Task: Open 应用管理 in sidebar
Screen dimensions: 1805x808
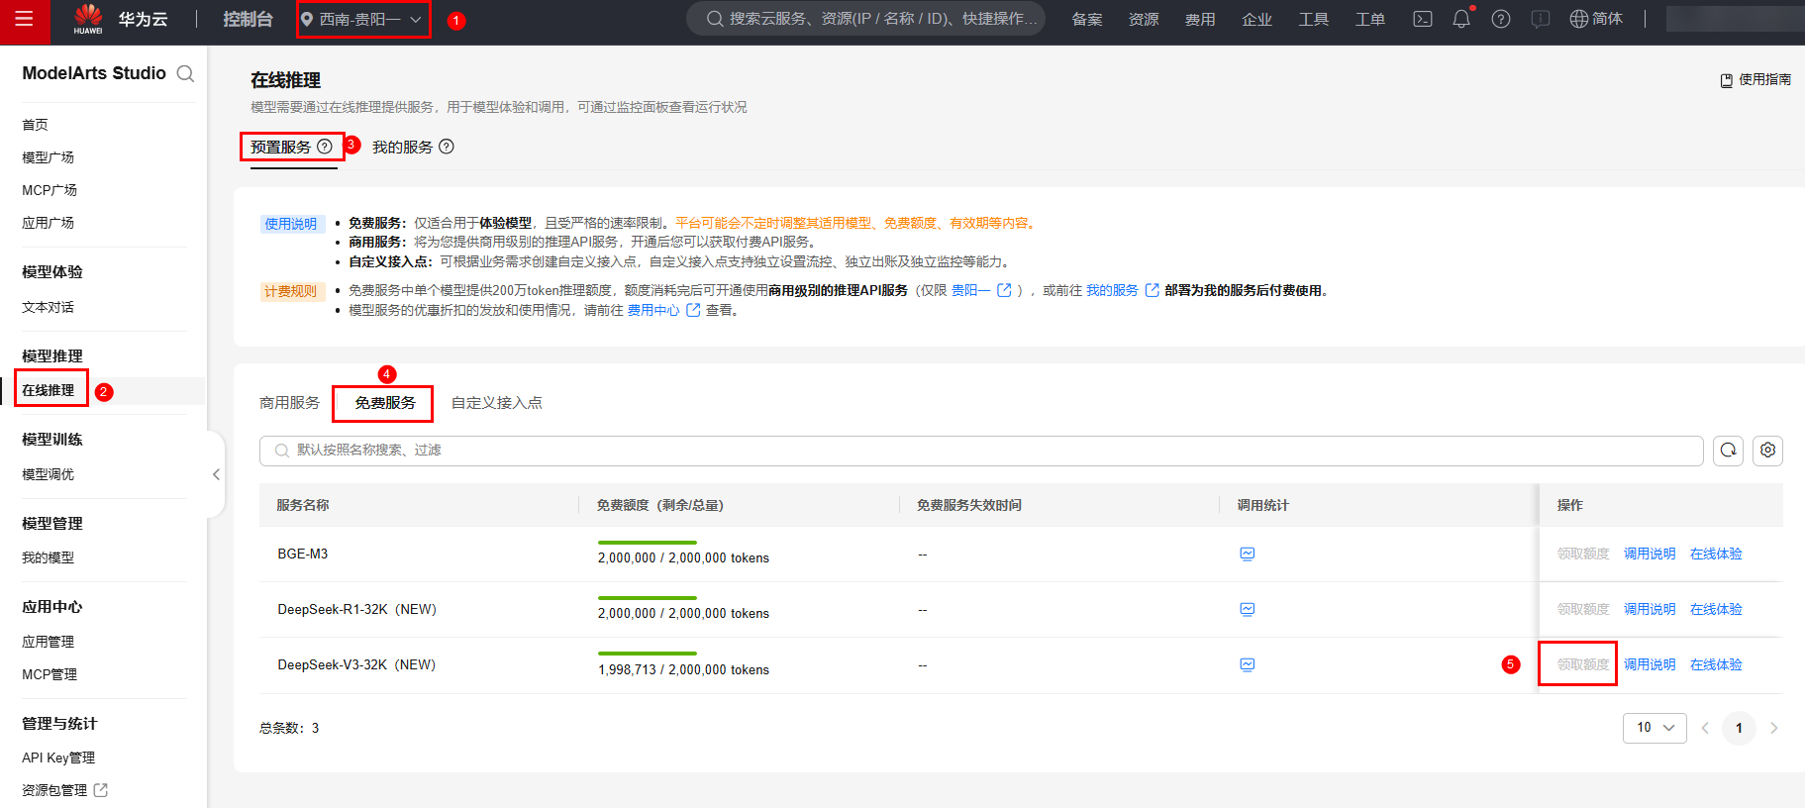Action: point(49,642)
